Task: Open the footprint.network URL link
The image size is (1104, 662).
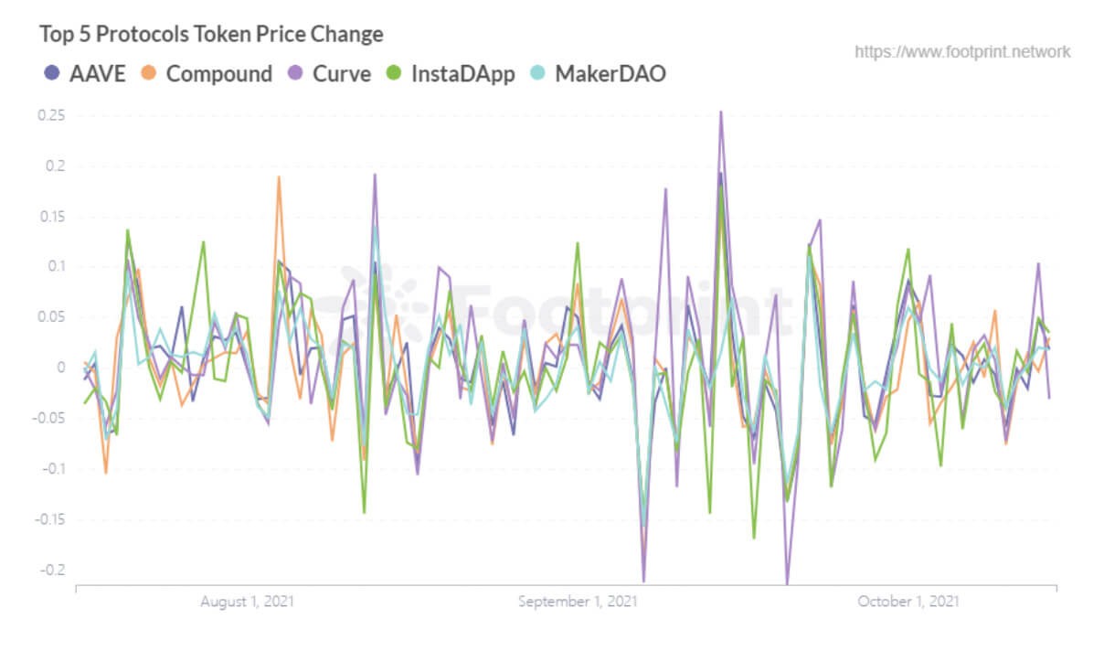Action: pos(962,52)
